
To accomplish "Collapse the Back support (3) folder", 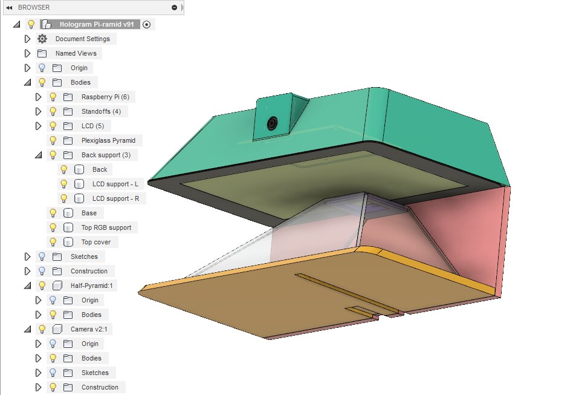I will click(x=39, y=155).
